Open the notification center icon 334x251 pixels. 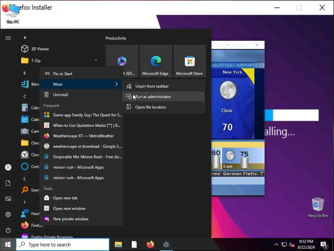pos(324,245)
